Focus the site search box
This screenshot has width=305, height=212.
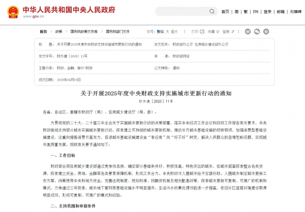[186, 12]
